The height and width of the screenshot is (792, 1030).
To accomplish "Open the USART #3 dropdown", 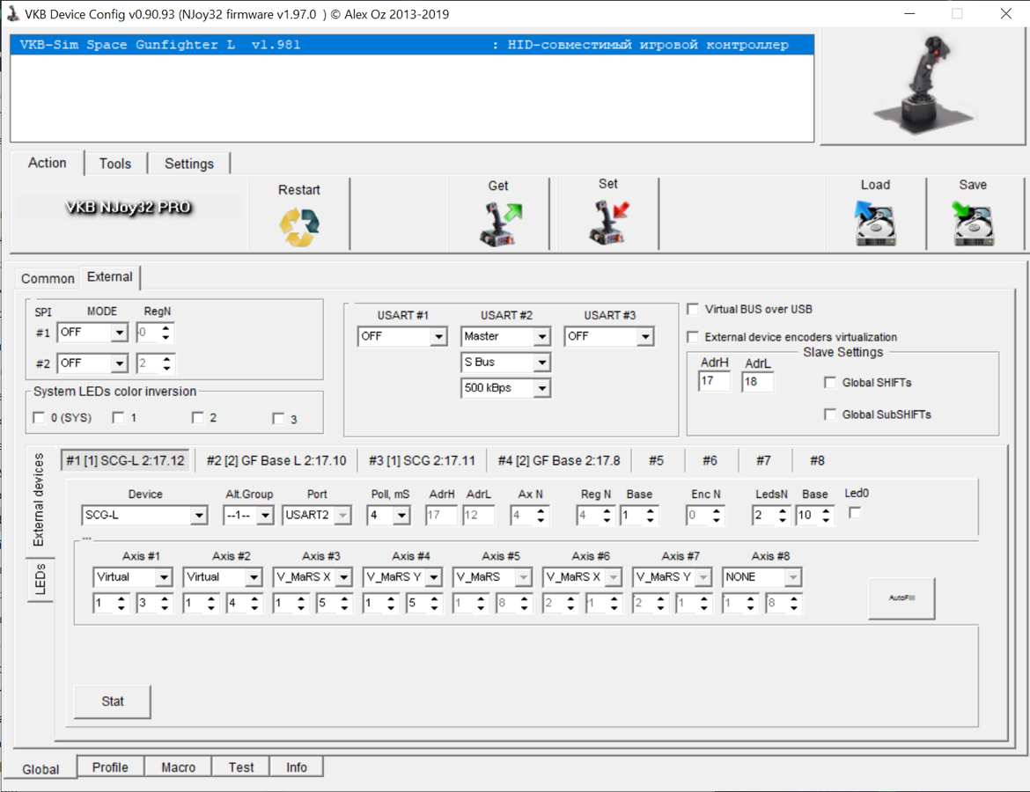I will (x=645, y=336).
